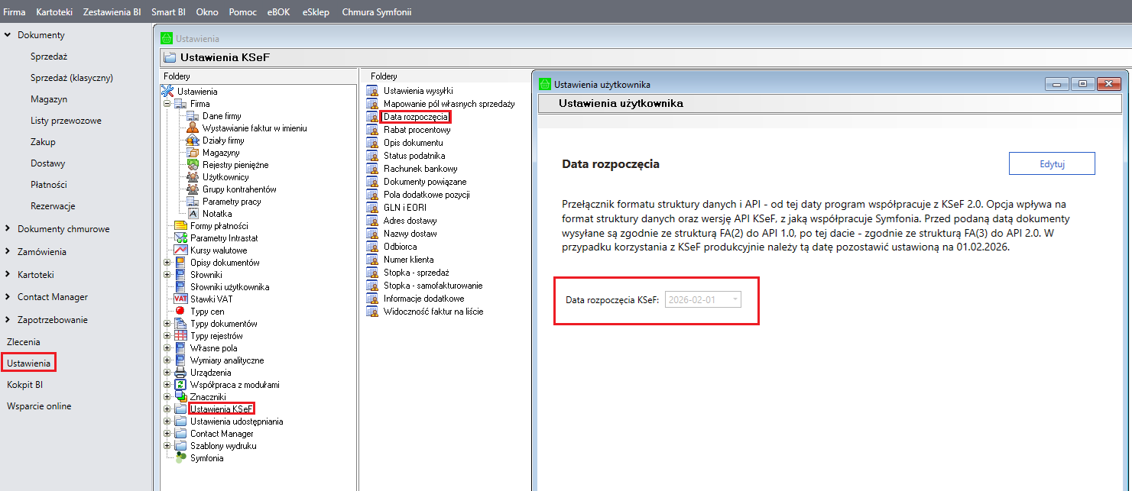The height and width of the screenshot is (491, 1132).
Task: Click the Stawki VAT icon in tree
Action: pyautogui.click(x=180, y=299)
